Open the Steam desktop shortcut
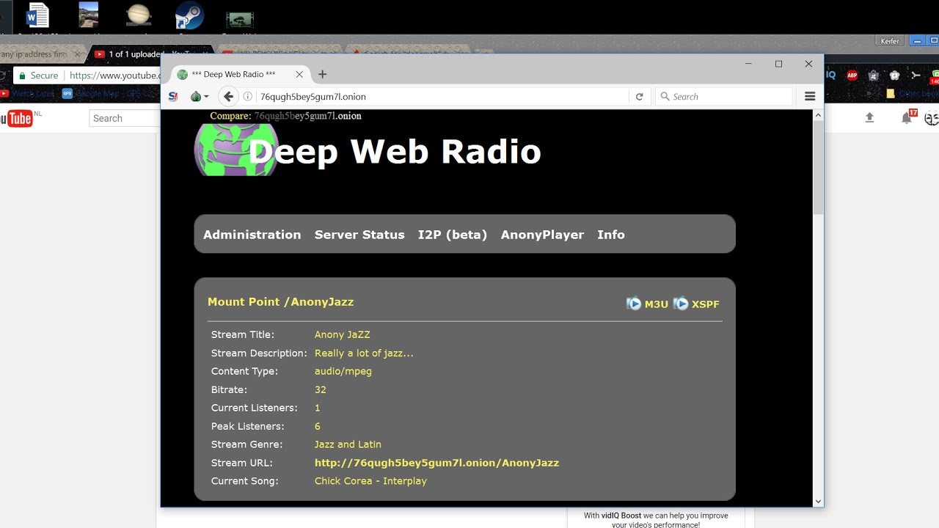This screenshot has width=939, height=528. (190, 15)
